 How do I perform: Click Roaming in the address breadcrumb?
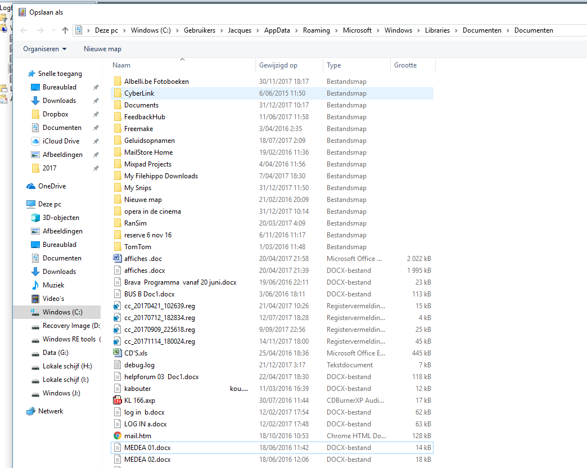click(317, 30)
